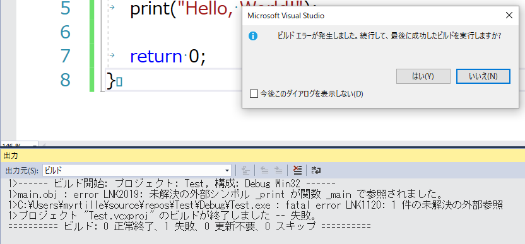Click the build summary line with 1 失敗
Viewport: 525px width, 244px height.
[x=189, y=226]
